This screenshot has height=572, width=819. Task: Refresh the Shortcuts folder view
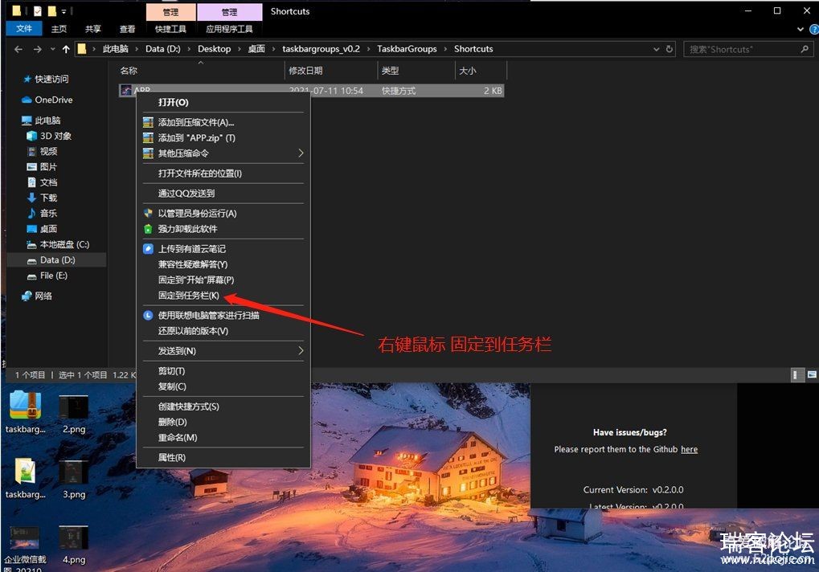[x=669, y=49]
